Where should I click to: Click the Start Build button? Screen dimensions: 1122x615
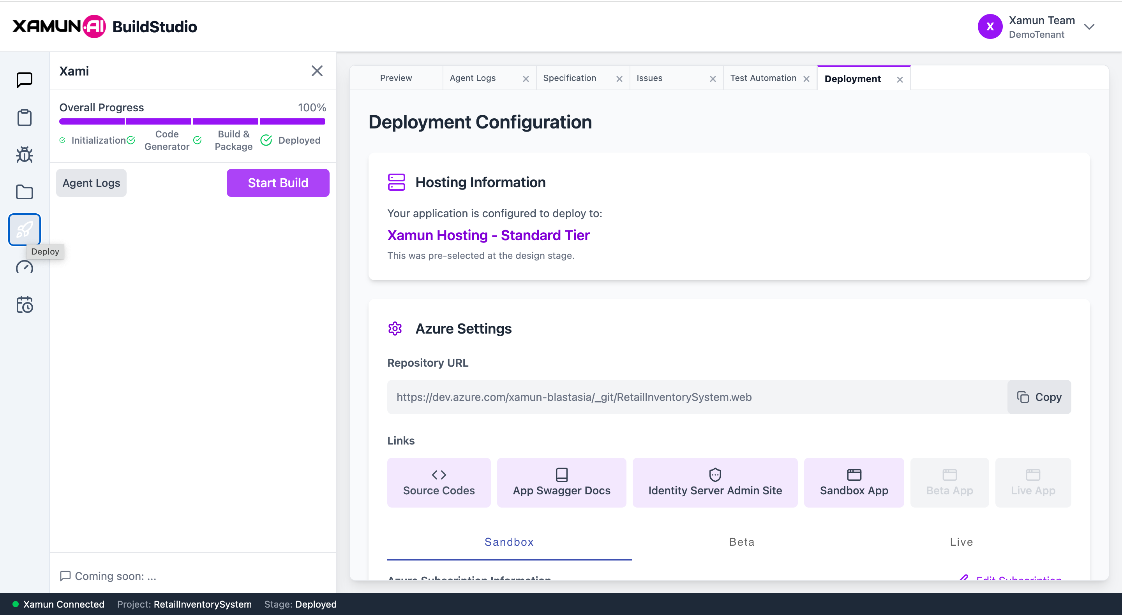point(278,183)
